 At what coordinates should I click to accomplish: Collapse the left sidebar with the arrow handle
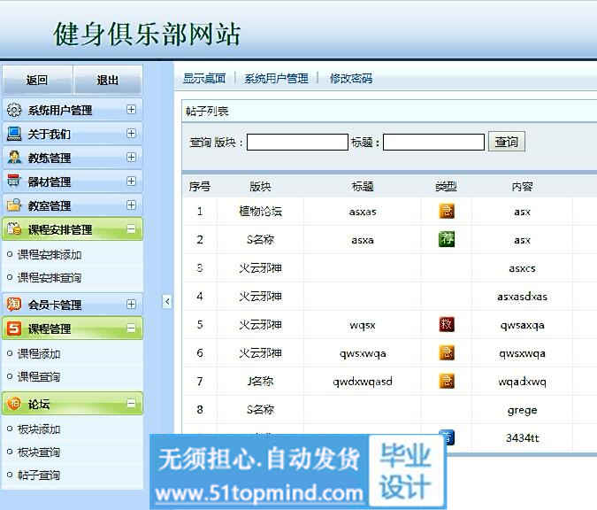(167, 302)
